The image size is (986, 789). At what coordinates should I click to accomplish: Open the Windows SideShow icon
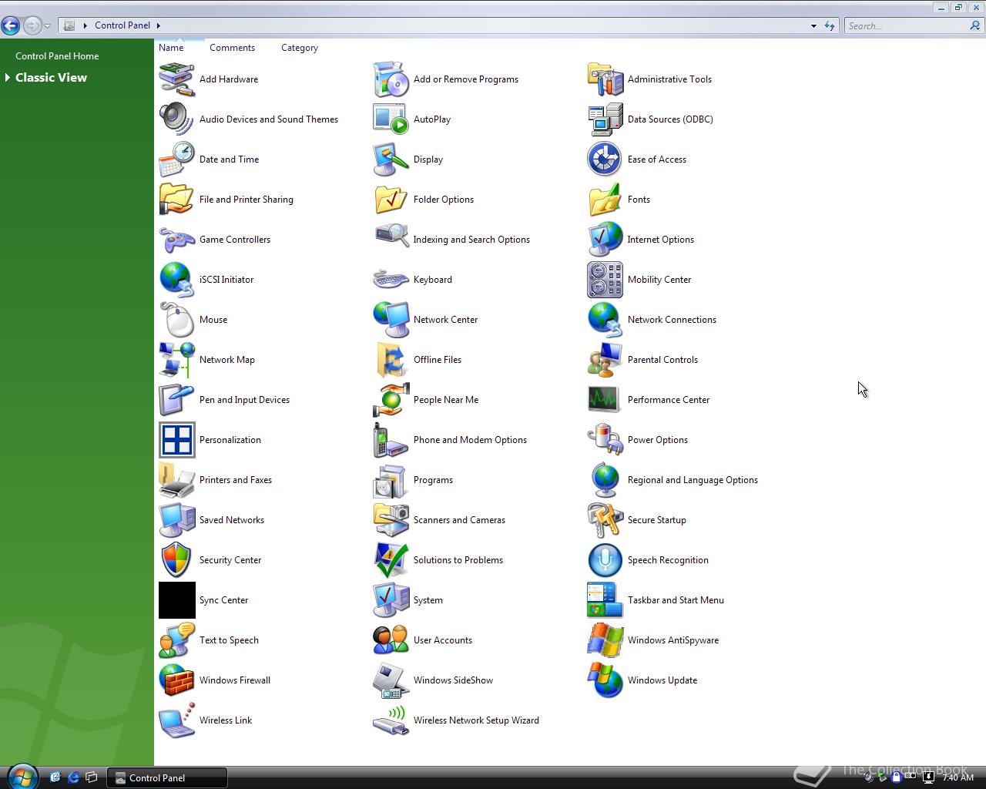pos(391,680)
